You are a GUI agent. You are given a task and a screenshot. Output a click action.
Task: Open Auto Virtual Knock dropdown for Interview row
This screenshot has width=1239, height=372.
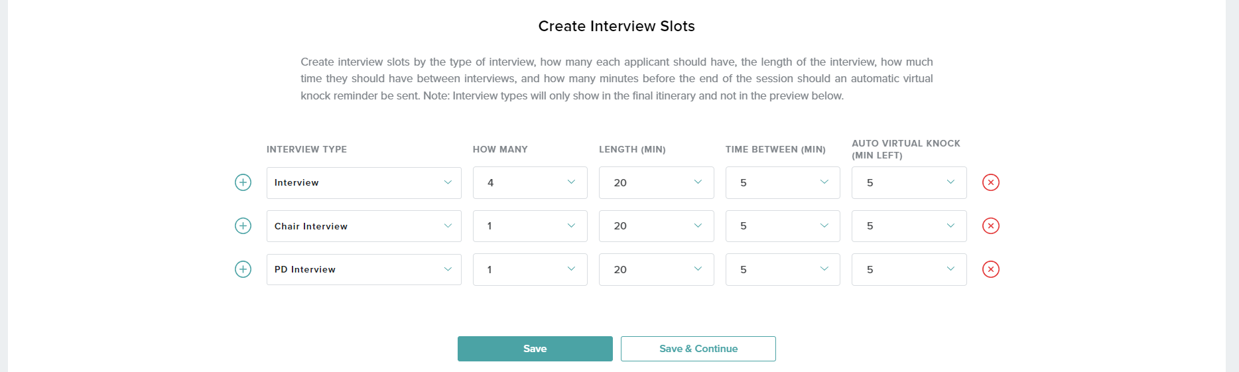[x=909, y=183]
